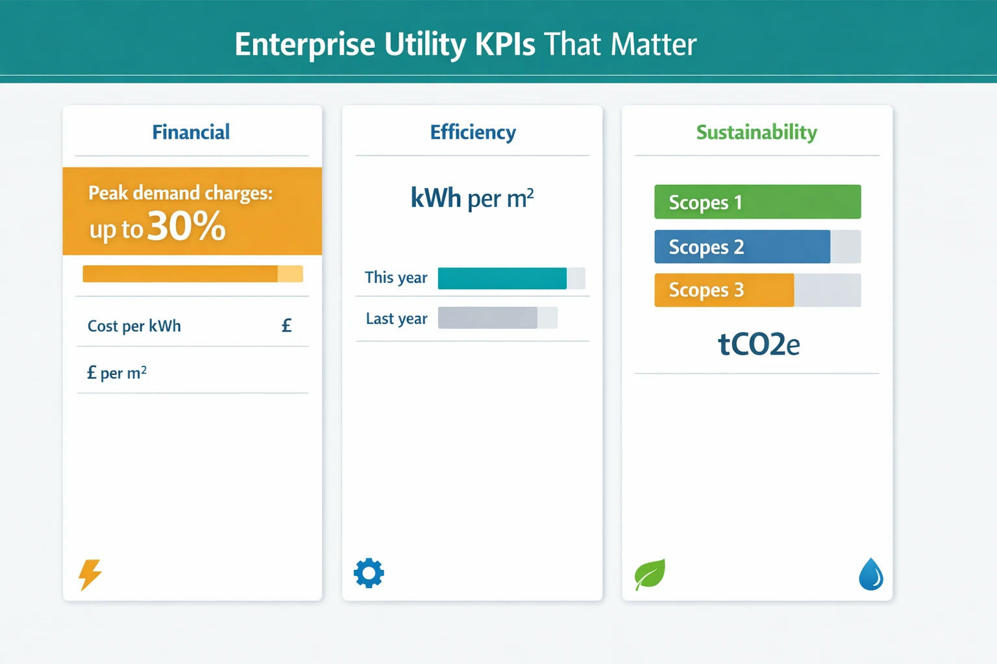Select the Efficiency card heading

473,132
